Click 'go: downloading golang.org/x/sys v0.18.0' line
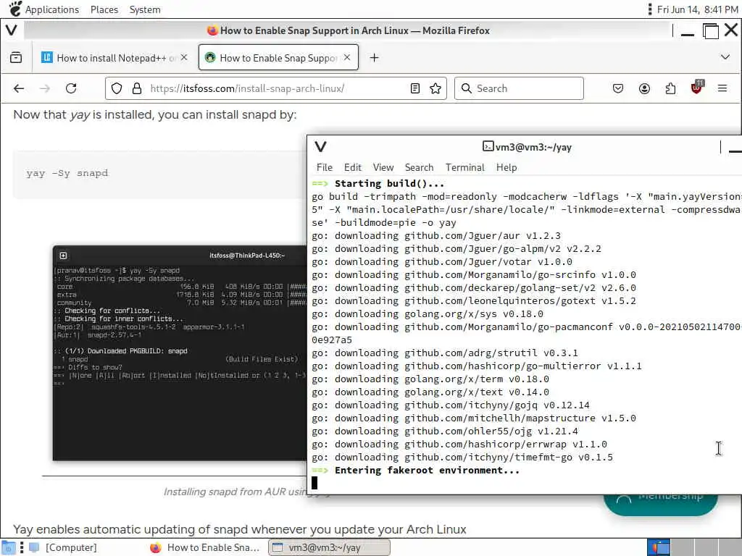 [428, 314]
